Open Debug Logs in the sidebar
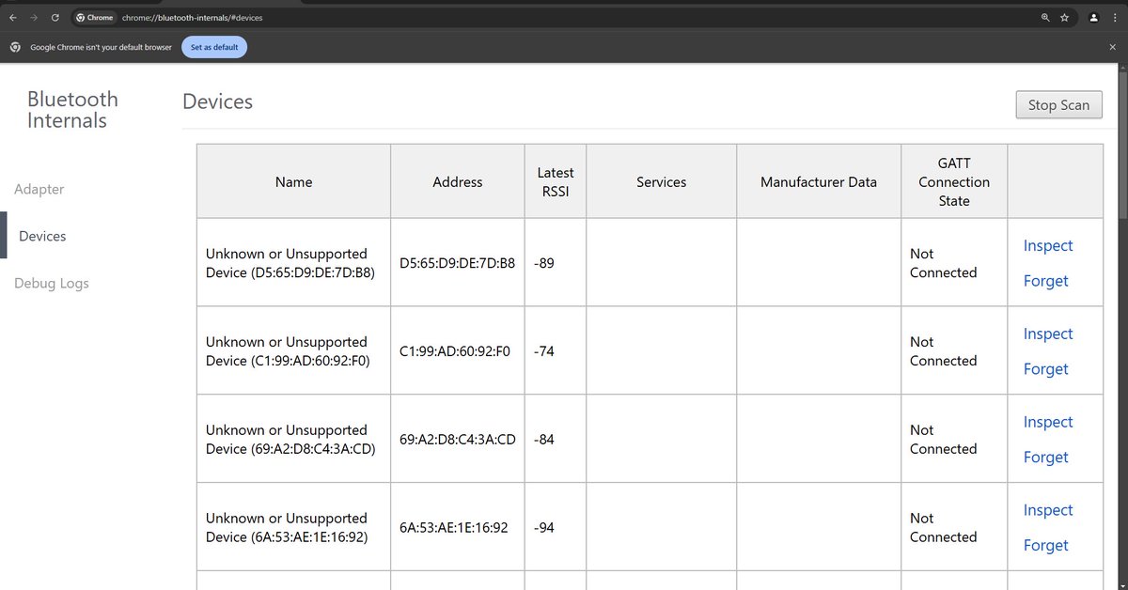Image resolution: width=1128 pixels, height=590 pixels. 52,283
